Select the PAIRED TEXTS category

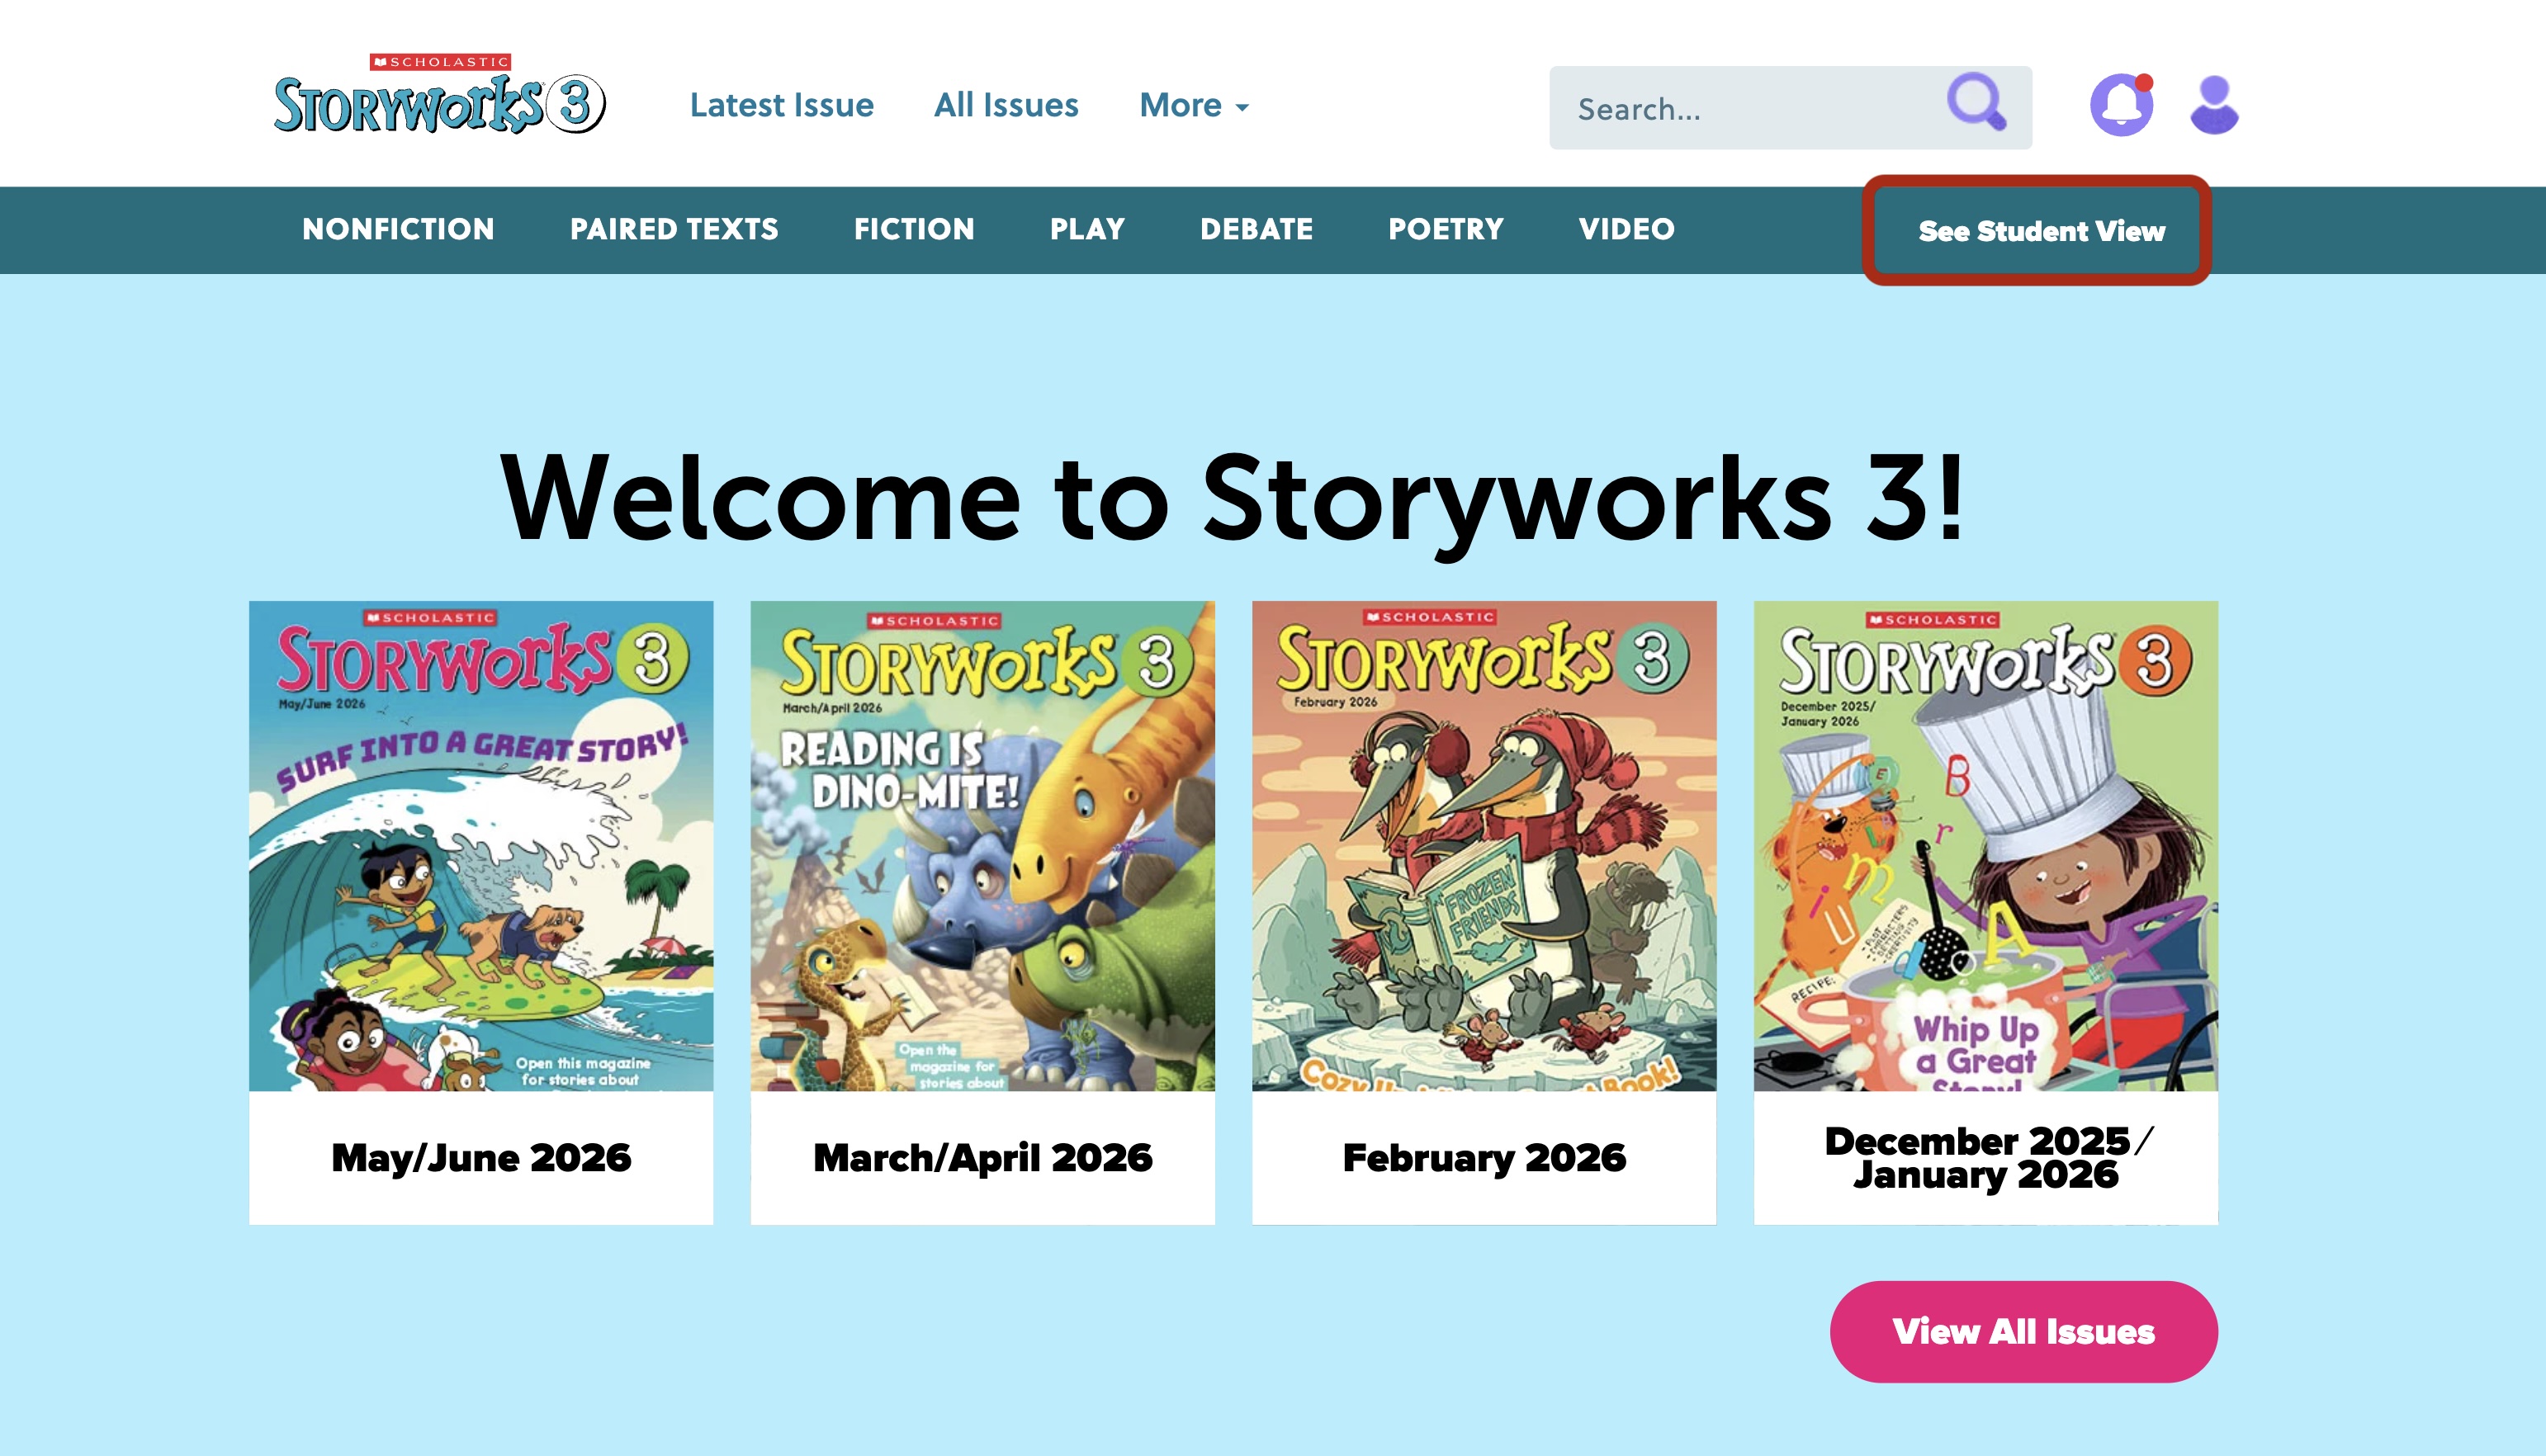[674, 229]
